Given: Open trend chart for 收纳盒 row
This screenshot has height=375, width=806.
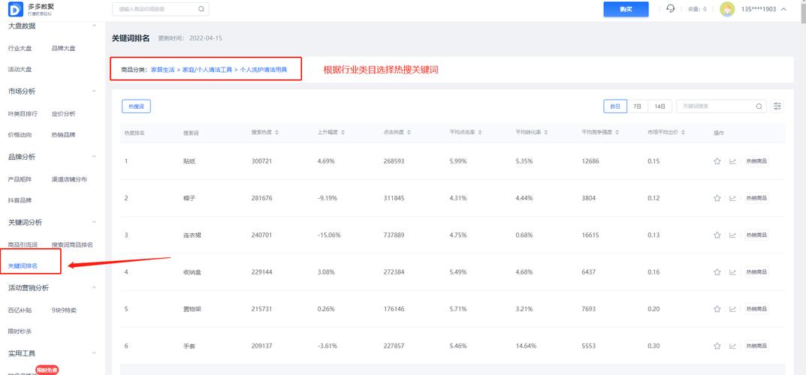Looking at the screenshot, I should tap(732, 272).
